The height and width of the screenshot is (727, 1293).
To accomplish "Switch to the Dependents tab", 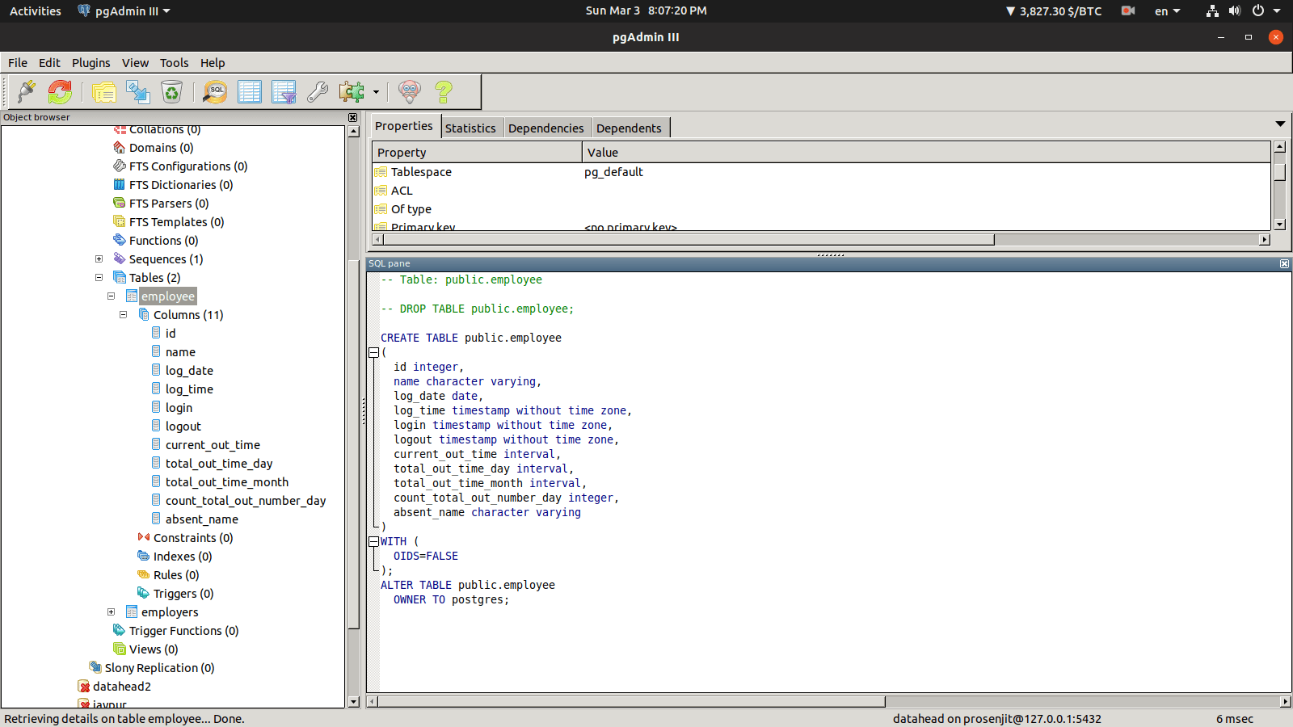I will coord(629,128).
